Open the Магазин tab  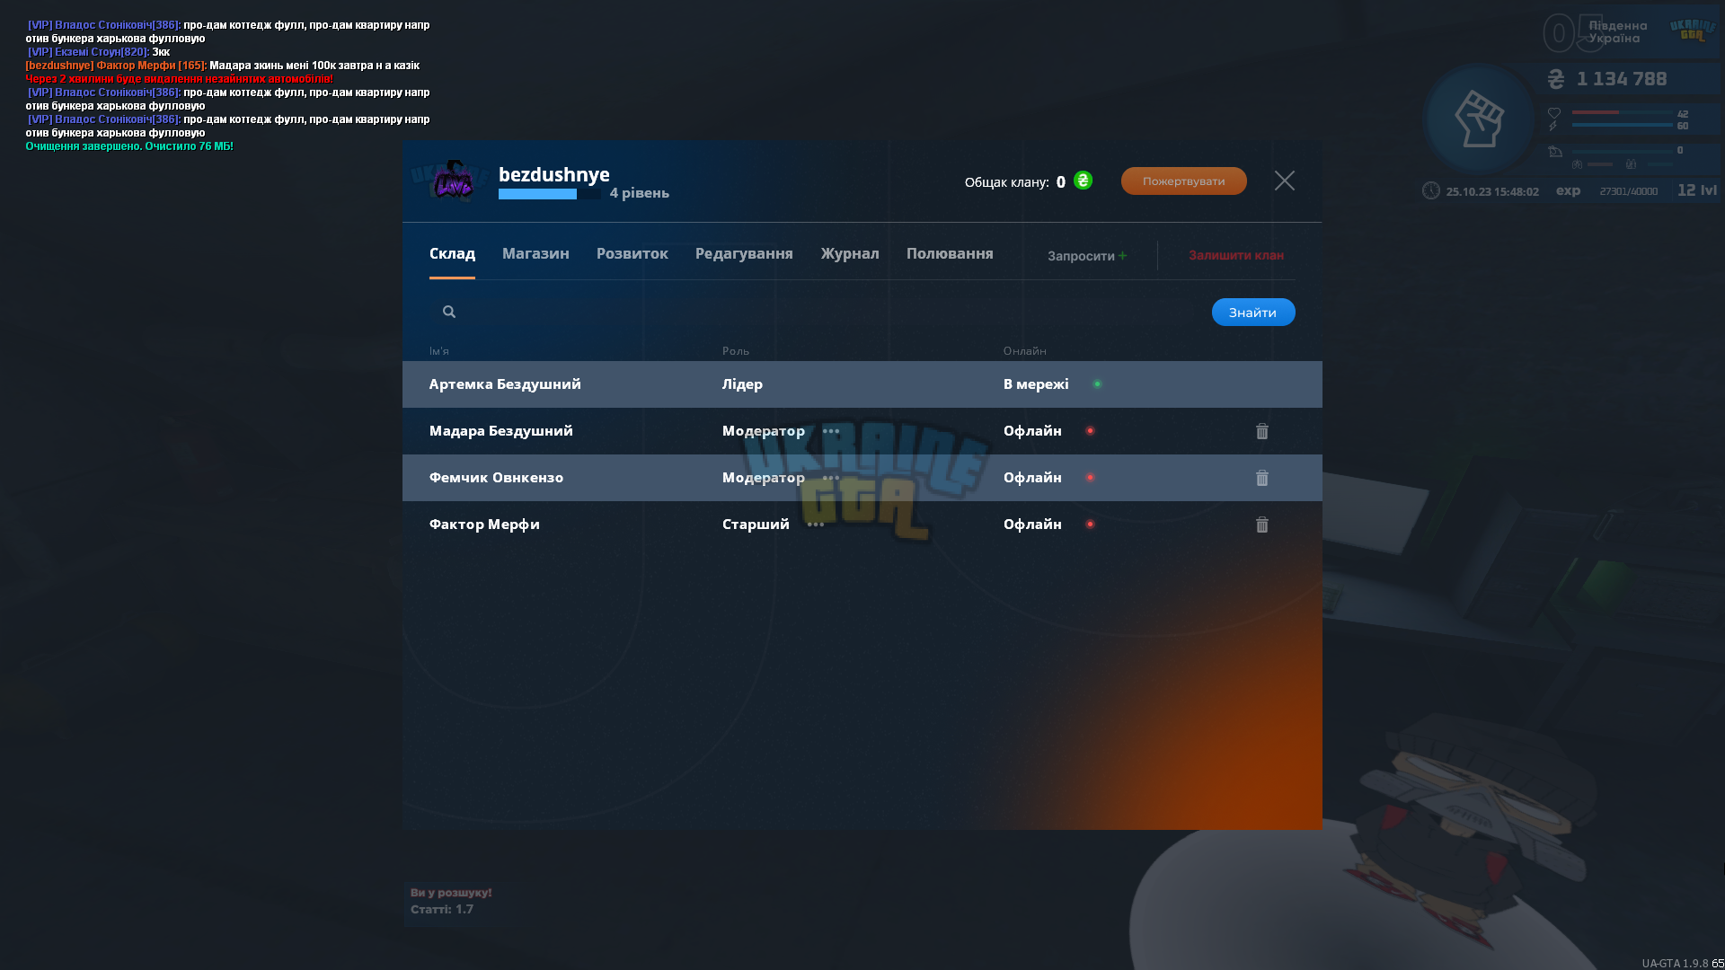(535, 254)
